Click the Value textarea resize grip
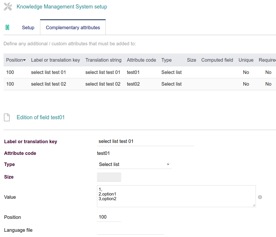The width and height of the screenshot is (276, 237). pos(254,206)
